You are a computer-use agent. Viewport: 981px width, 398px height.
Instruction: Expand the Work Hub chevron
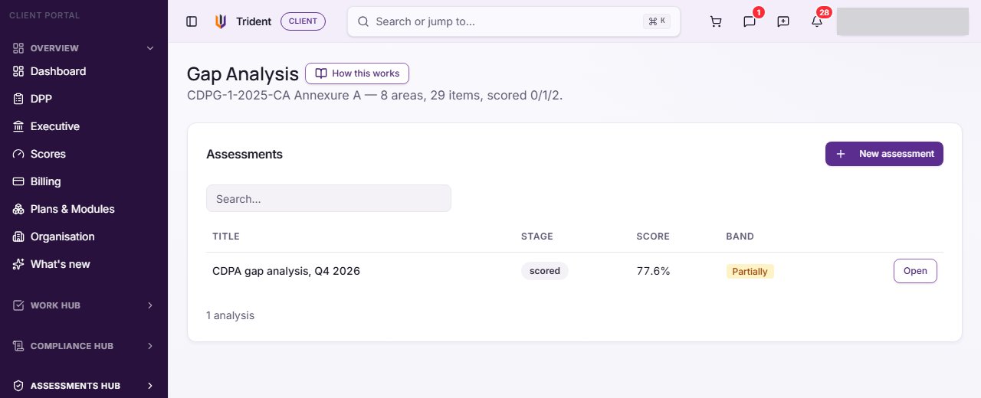[150, 305]
